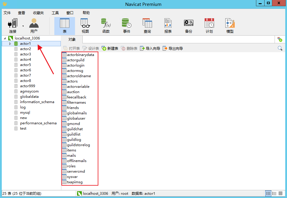
Task: Click the 导入向导 (Import Wizard) button
Action: [150, 48]
